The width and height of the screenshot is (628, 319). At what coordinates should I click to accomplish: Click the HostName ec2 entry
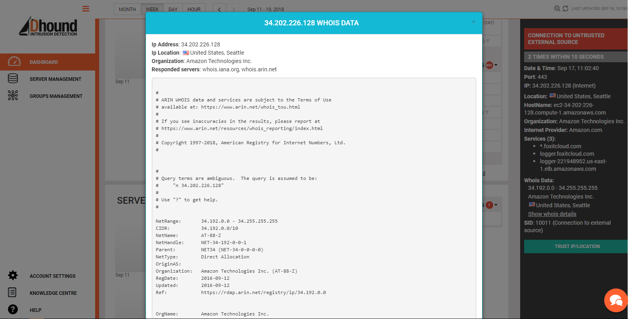coord(565,109)
